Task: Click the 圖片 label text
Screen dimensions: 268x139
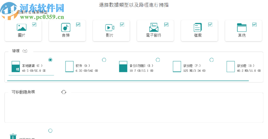Action: 22,35
